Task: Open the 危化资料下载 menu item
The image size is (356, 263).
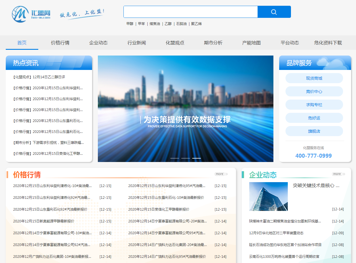Action: click(328, 43)
